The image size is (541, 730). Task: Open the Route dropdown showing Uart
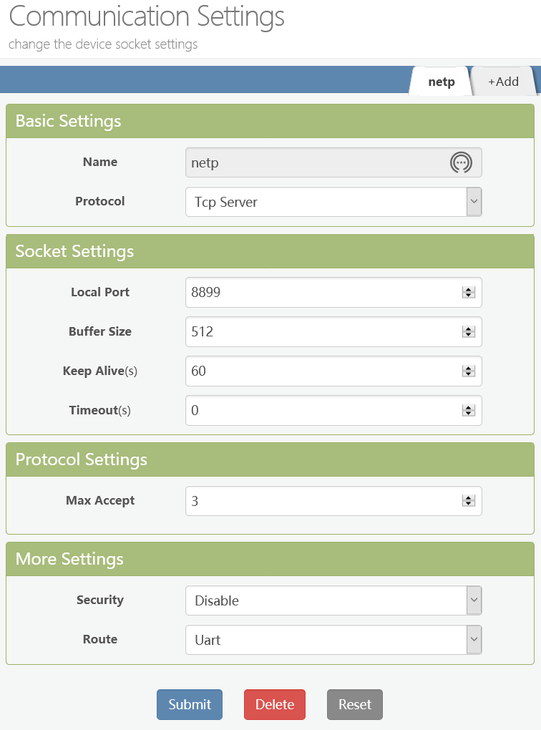pos(333,640)
